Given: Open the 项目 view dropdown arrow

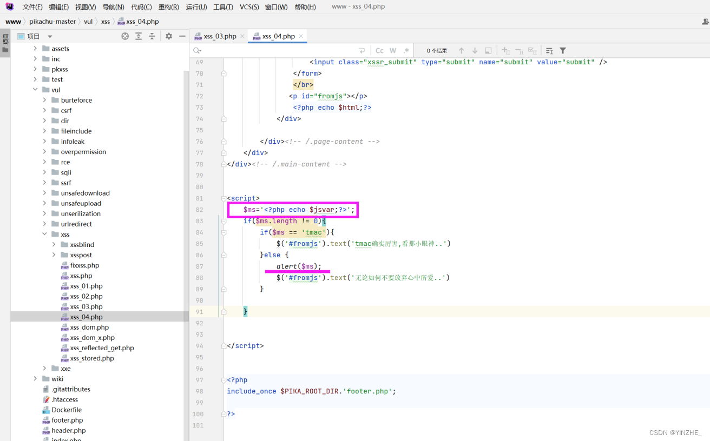Looking at the screenshot, I should [x=50, y=36].
